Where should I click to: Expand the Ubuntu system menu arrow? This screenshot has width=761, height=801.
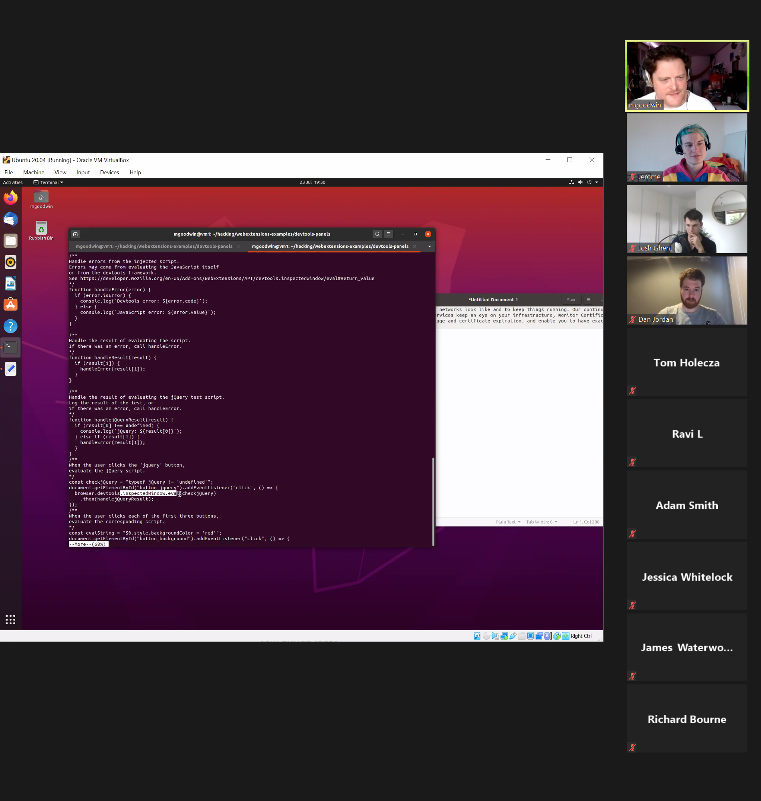[x=596, y=182]
